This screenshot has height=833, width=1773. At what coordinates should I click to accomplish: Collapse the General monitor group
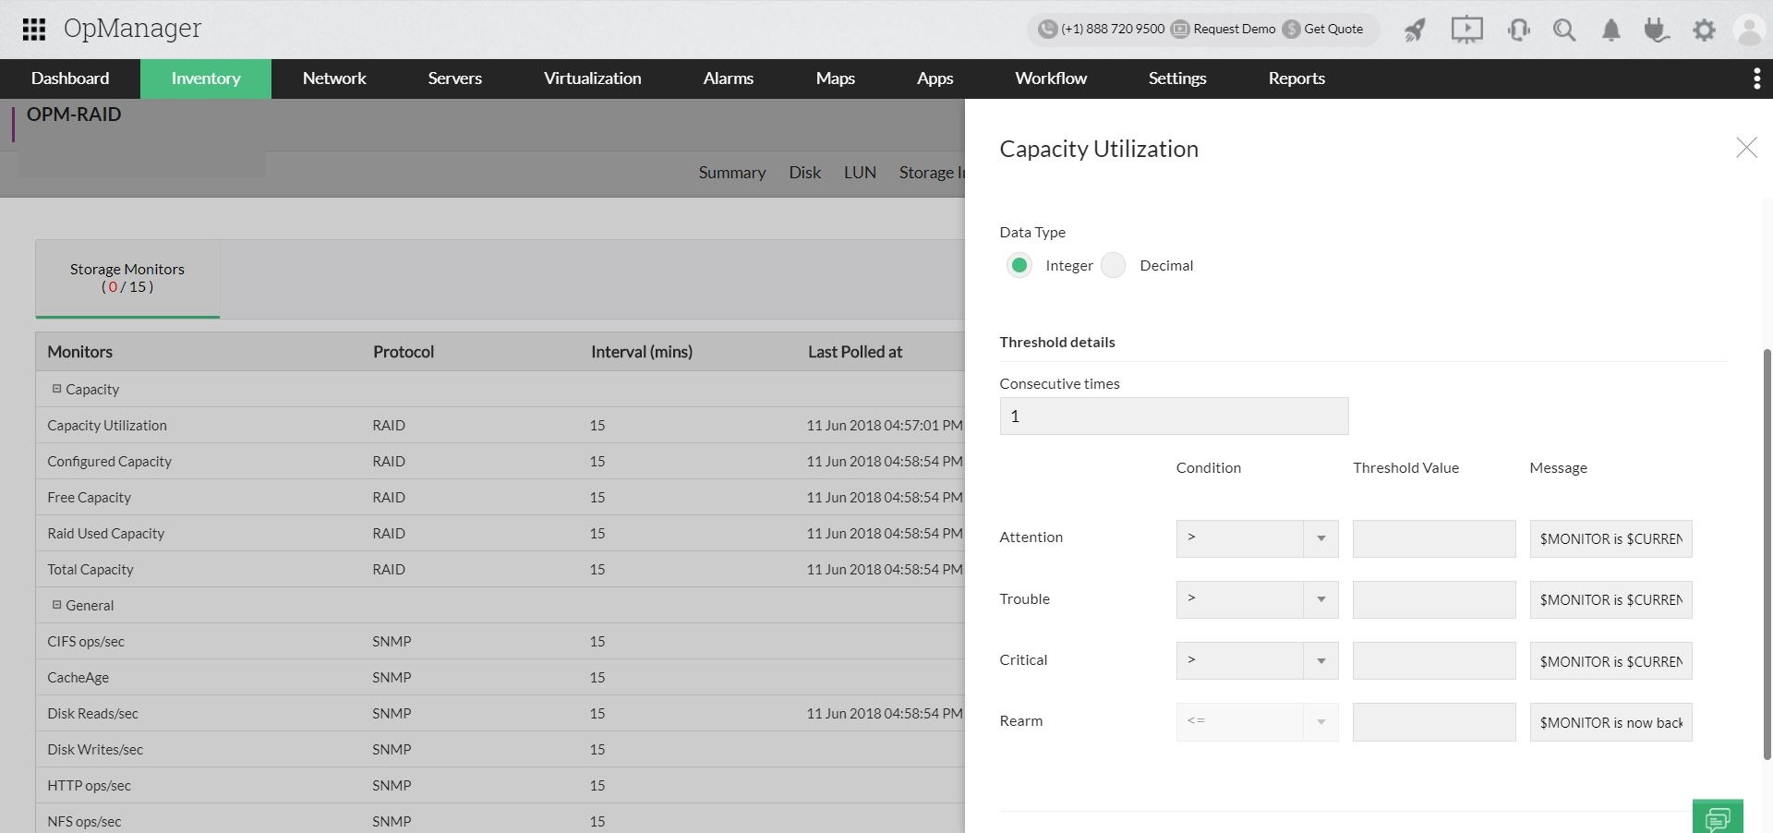tap(56, 605)
